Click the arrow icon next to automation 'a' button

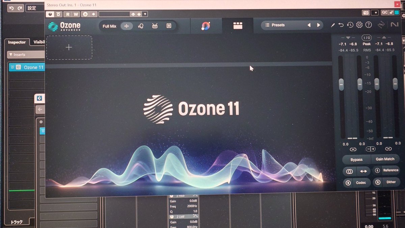click(94, 14)
